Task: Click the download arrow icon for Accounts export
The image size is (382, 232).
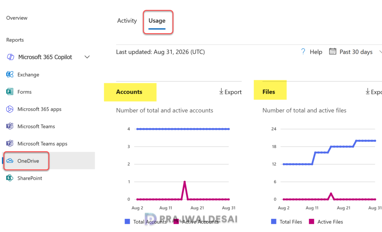Action: tap(221, 92)
